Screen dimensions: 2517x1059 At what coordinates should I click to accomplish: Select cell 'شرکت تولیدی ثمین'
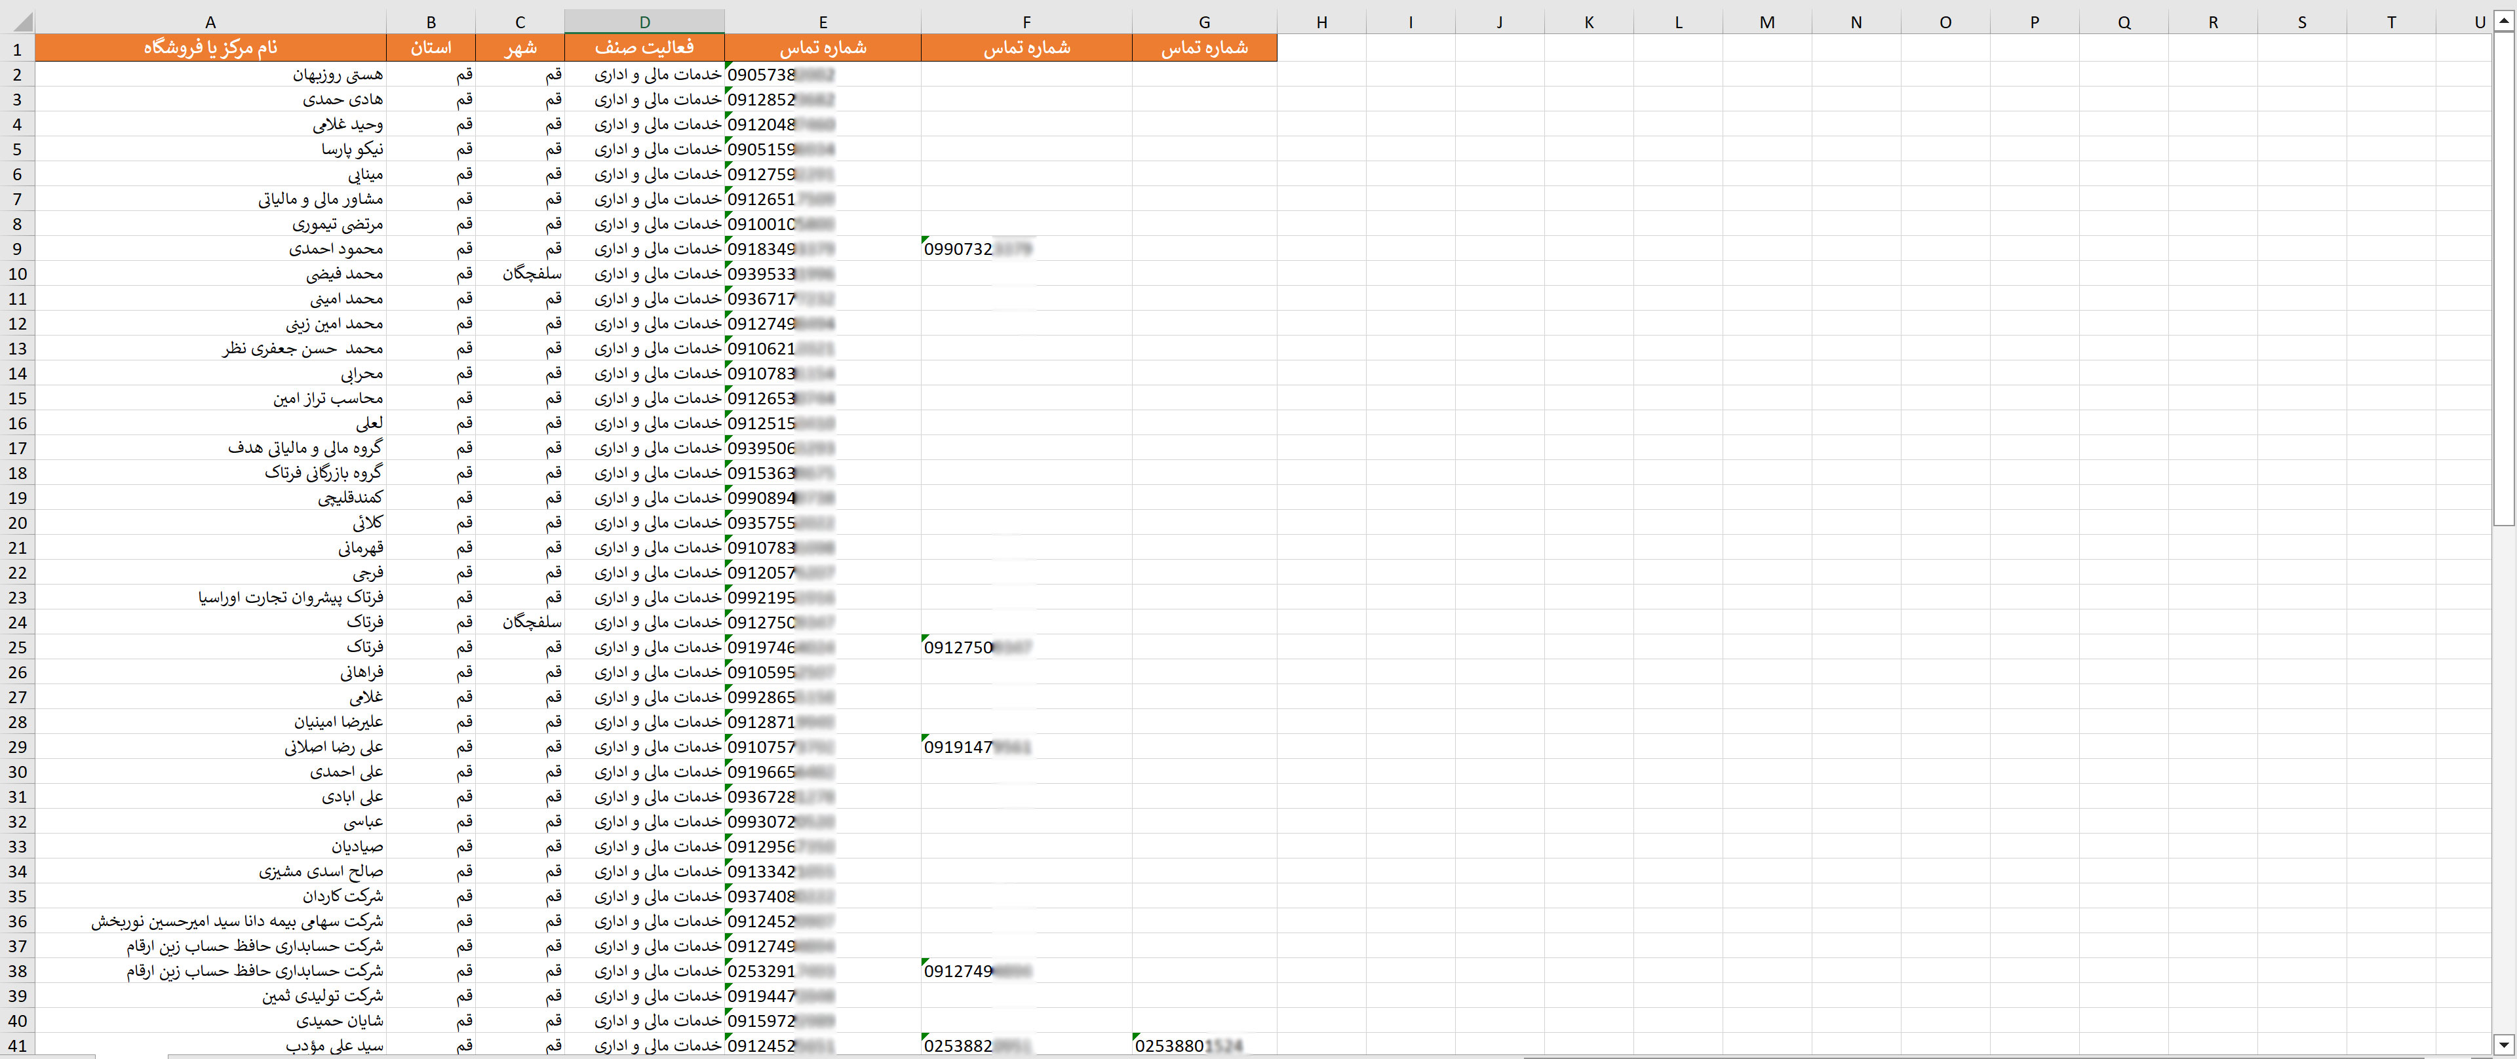[210, 995]
